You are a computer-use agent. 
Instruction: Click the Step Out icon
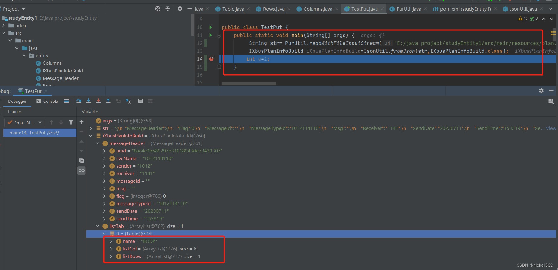(x=108, y=101)
